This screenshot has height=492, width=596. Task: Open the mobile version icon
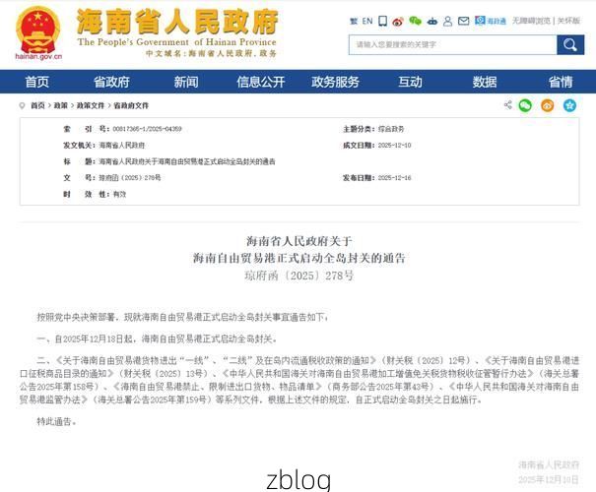[x=383, y=22]
